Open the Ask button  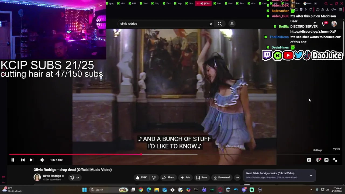(185, 177)
